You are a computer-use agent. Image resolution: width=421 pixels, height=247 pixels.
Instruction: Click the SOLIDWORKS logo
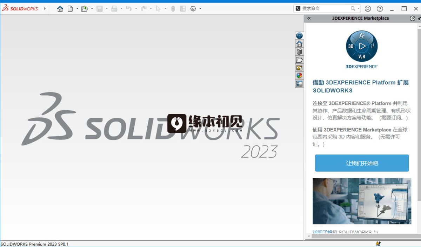(20, 8)
